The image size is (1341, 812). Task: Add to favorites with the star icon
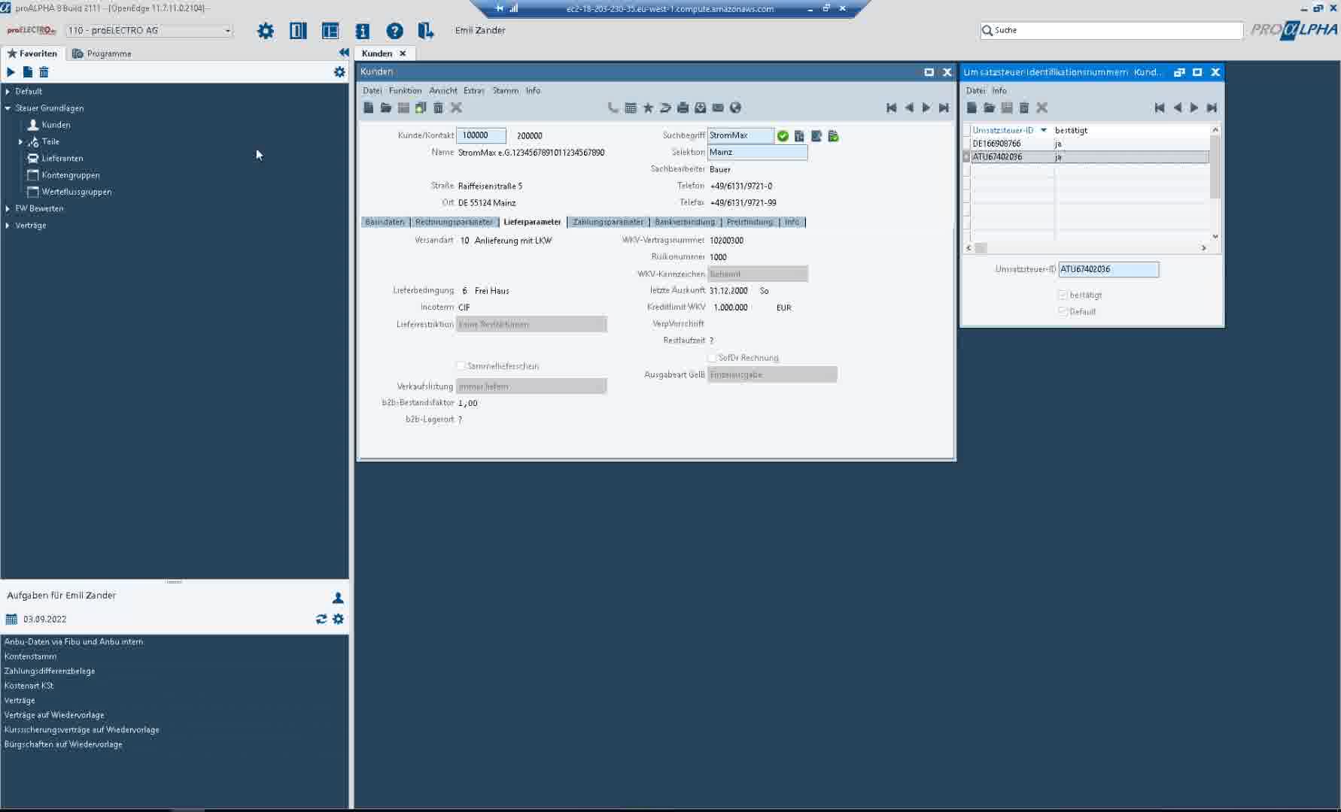648,108
